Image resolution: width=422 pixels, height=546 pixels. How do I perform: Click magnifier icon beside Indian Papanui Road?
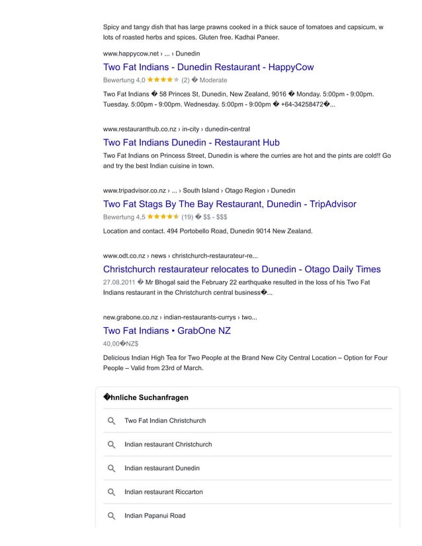[111, 516]
